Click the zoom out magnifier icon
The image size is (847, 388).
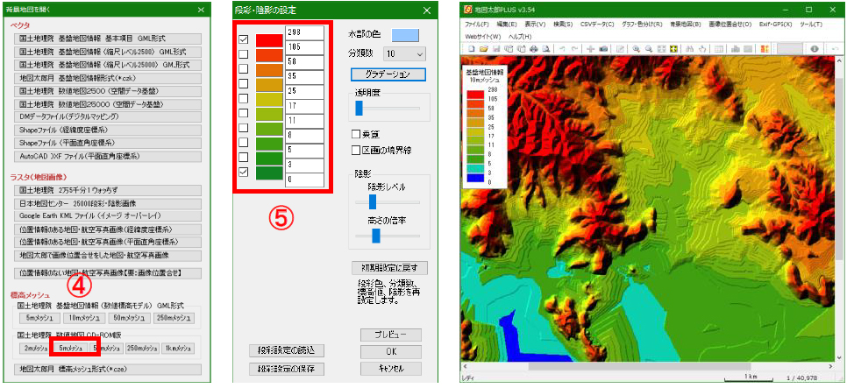647,49
